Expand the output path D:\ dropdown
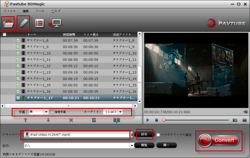Image resolution: width=250 pixels, height=158 pixels. pos(132,146)
